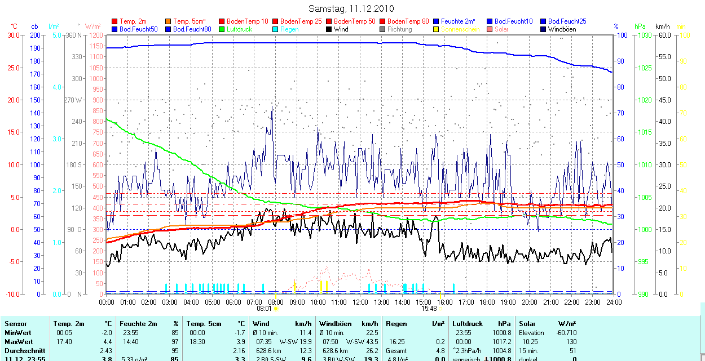Click the yellow Sonnenschein legend square
The height and width of the screenshot is (361, 705).
pyautogui.click(x=436, y=29)
